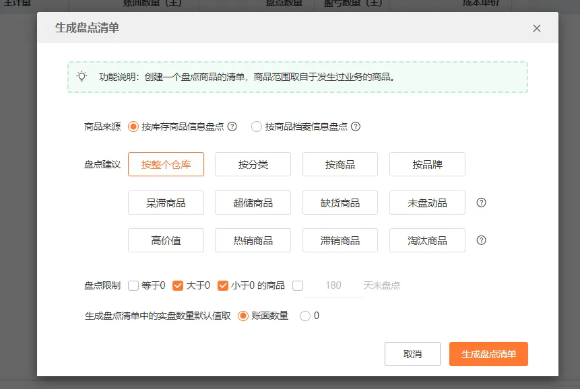Click the 盘点限制 label
The height and width of the screenshot is (389, 580).
tap(102, 285)
